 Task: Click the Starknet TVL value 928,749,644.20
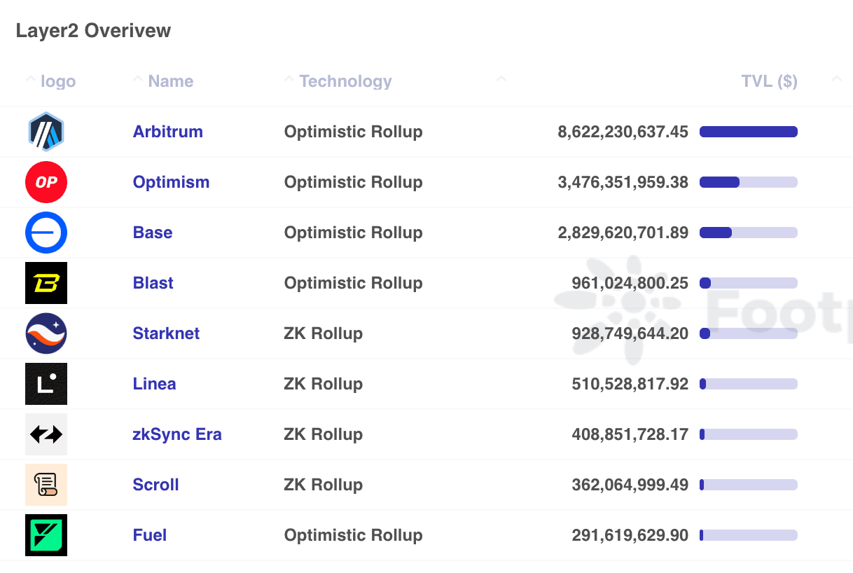630,333
